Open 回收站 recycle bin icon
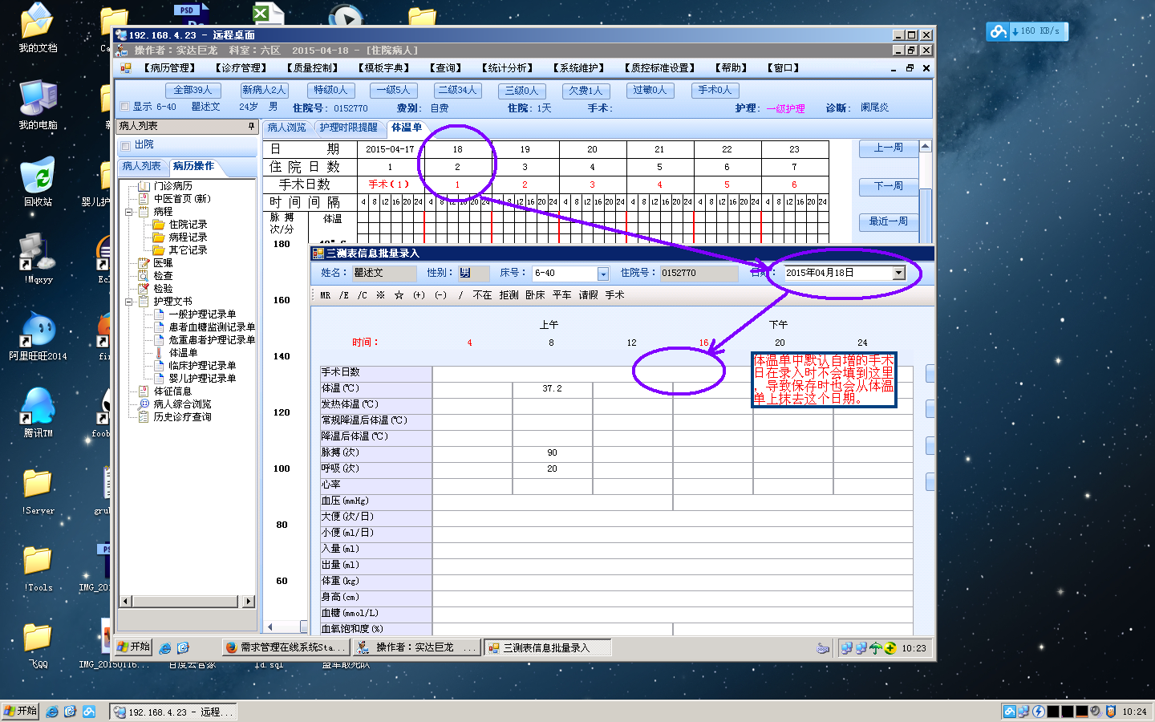The image size is (1155, 722). [x=38, y=181]
